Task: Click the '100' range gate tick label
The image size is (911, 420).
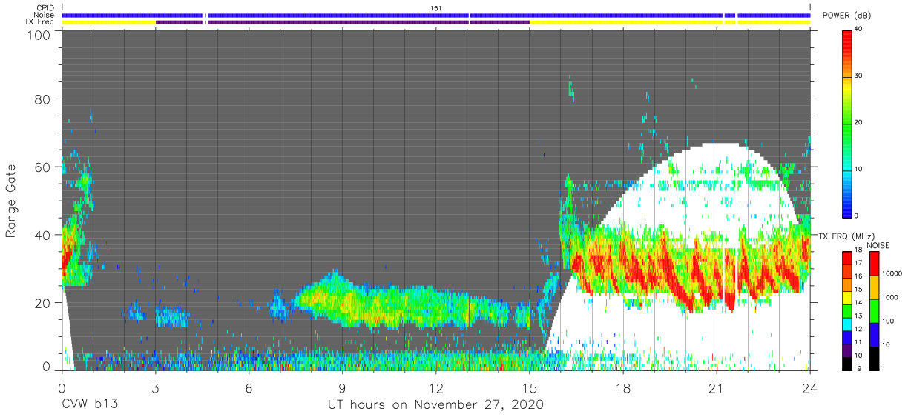Action: coord(37,35)
